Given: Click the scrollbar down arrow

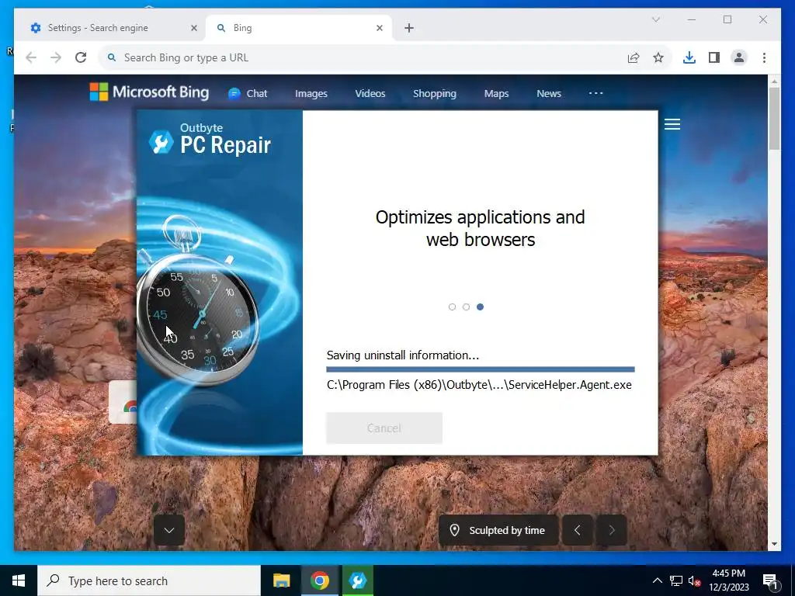Looking at the screenshot, I should click(774, 544).
